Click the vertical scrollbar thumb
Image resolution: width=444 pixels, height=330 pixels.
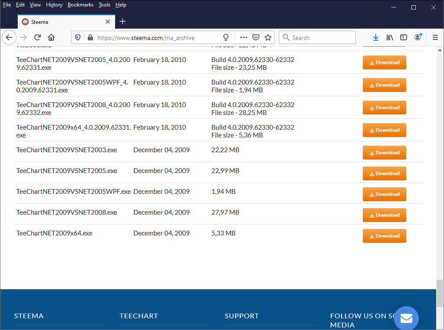[x=440, y=293]
